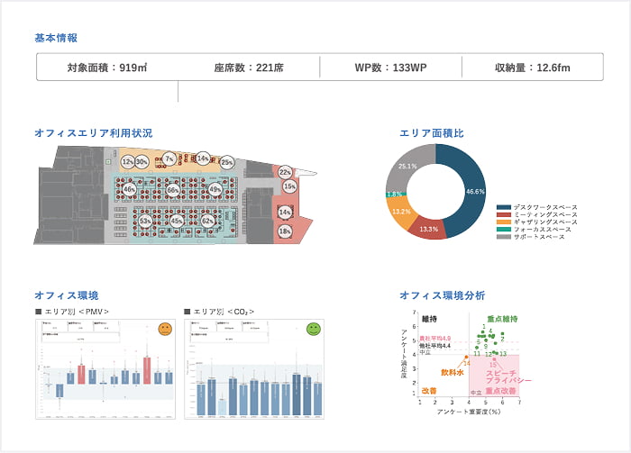Select the 22% occupancy marker in red zone

point(284,172)
